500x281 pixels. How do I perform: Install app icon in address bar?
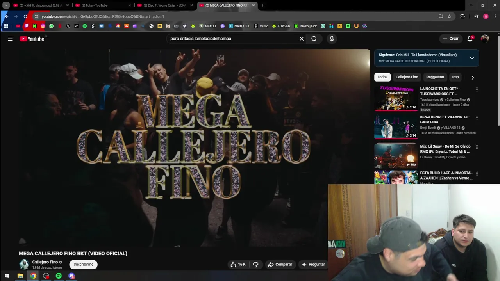[441, 16]
